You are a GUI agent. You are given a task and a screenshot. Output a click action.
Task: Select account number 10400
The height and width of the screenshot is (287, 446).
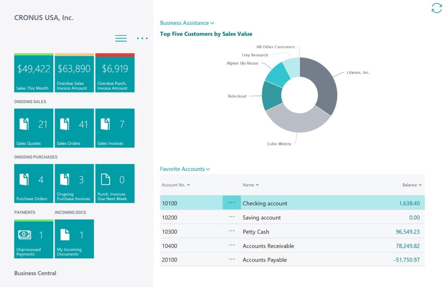170,246
